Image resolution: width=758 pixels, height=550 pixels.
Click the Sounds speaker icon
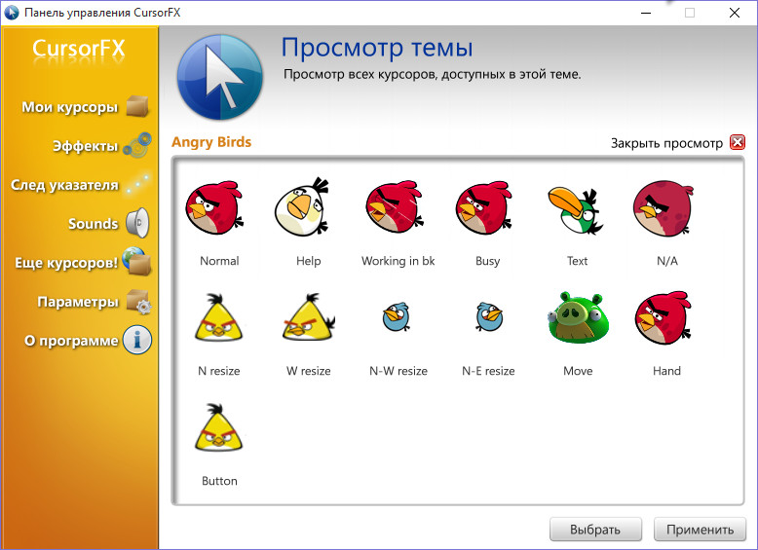136,224
